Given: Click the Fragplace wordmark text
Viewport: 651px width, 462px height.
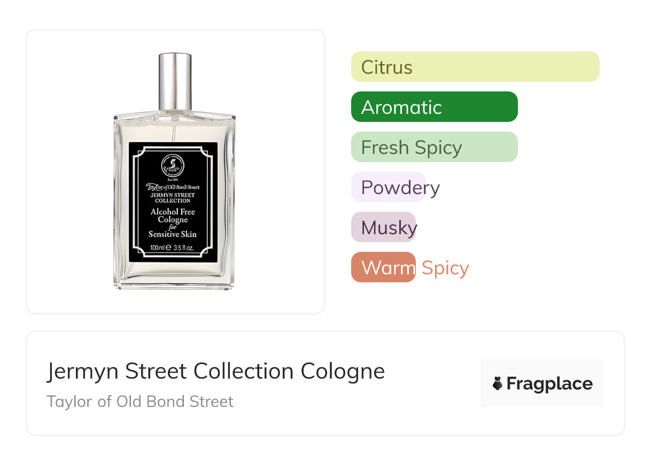Looking at the screenshot, I should [x=549, y=384].
